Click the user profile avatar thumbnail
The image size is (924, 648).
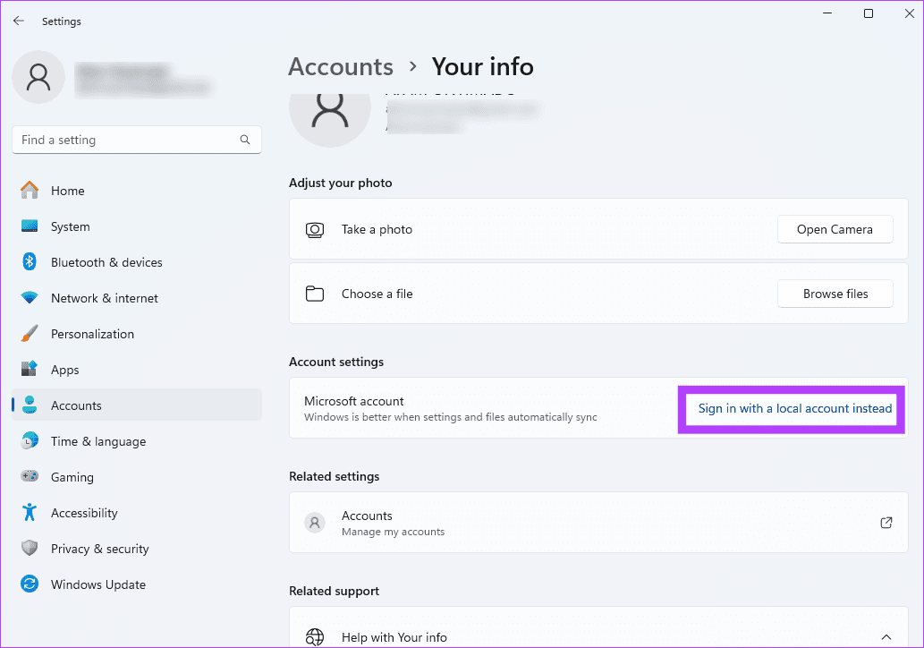pos(38,77)
